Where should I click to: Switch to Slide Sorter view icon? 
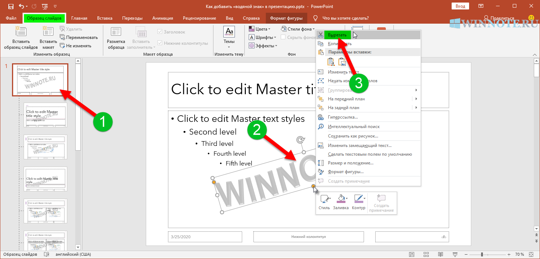pos(426,254)
